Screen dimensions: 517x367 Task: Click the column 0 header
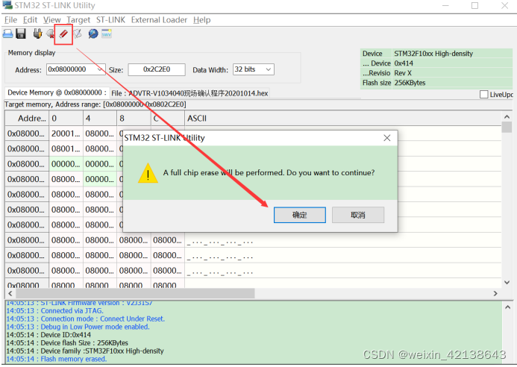pos(66,118)
